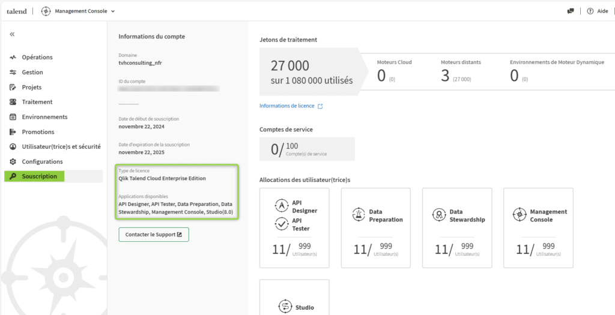Click the Studio allocation card icon

click(x=283, y=307)
